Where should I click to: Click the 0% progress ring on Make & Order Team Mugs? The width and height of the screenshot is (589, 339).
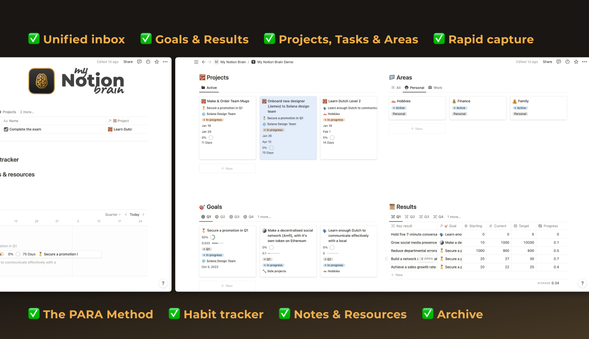(x=211, y=137)
